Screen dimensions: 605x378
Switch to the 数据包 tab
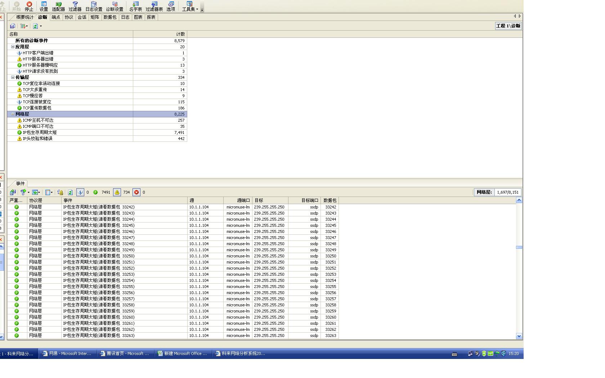point(110,17)
